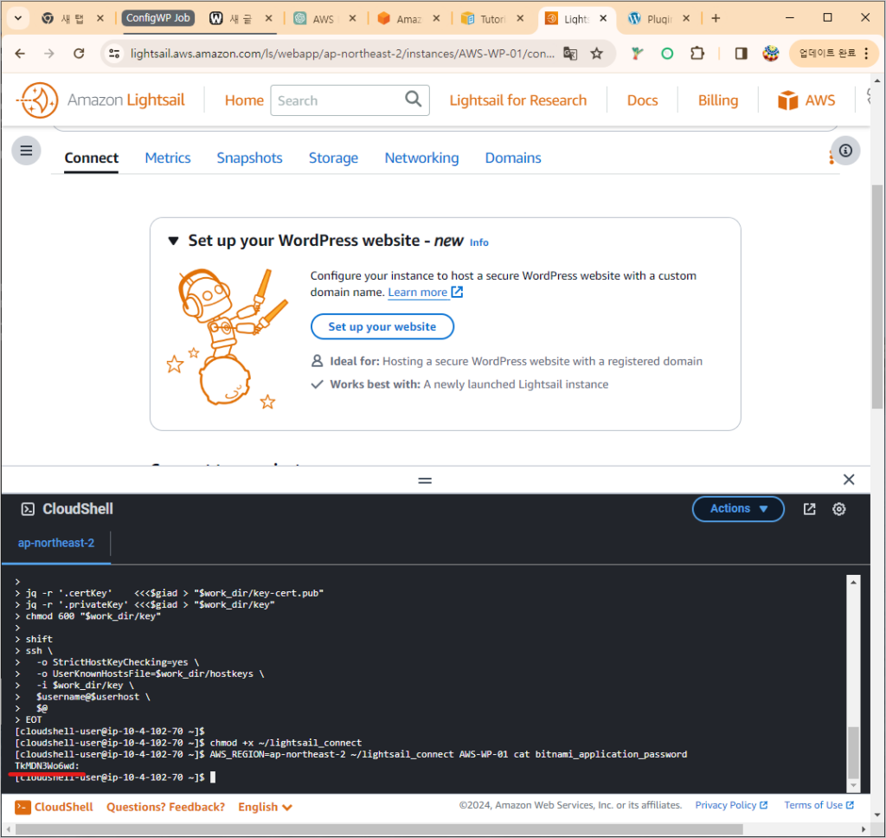Screen dimensions: 886x838
Task: Switch to the ConfigWP Job browser tab
Action: pyautogui.click(x=157, y=18)
